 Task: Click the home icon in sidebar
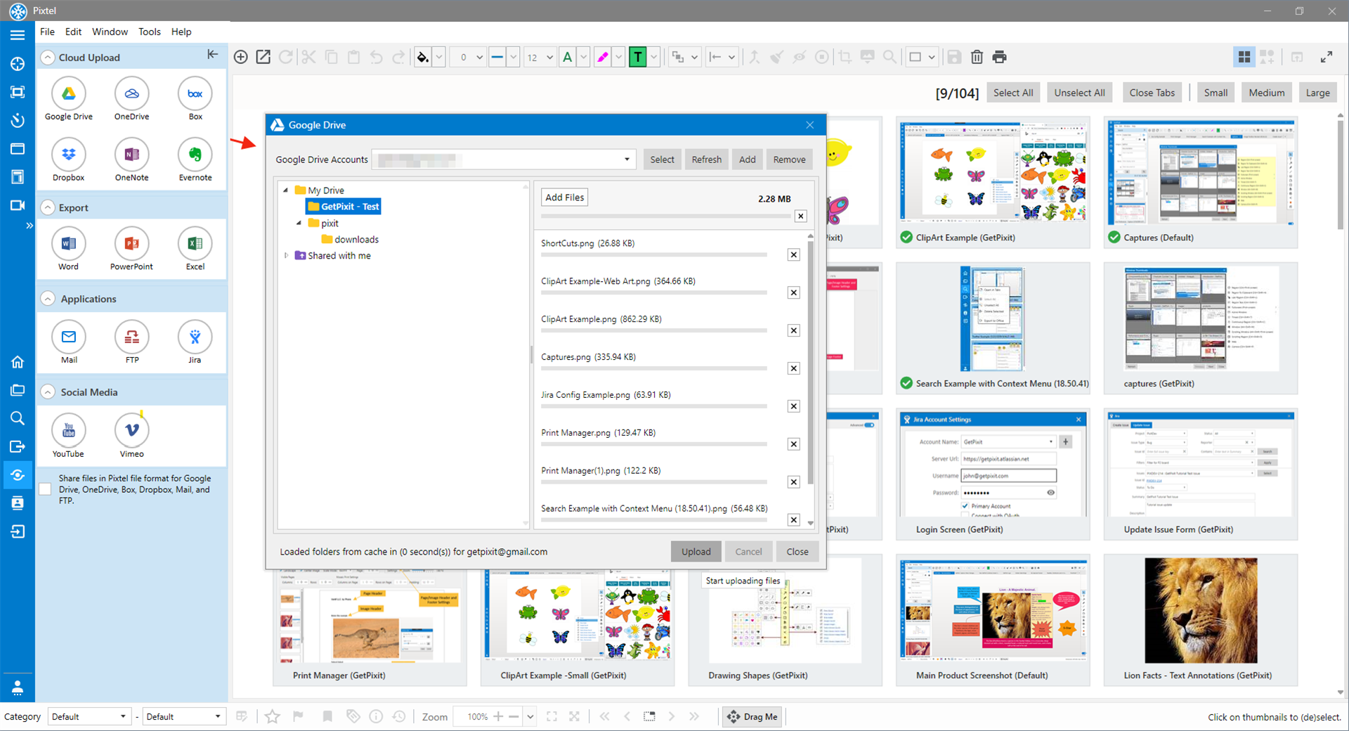click(18, 362)
